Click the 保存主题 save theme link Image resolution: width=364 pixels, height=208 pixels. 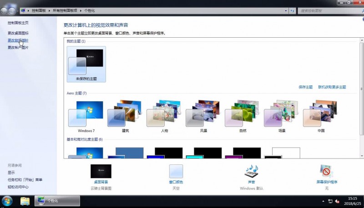pyautogui.click(x=305, y=87)
